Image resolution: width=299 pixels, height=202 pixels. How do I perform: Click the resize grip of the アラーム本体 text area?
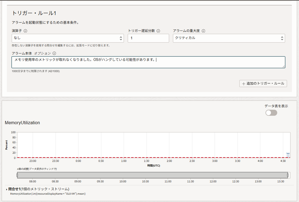284,66
